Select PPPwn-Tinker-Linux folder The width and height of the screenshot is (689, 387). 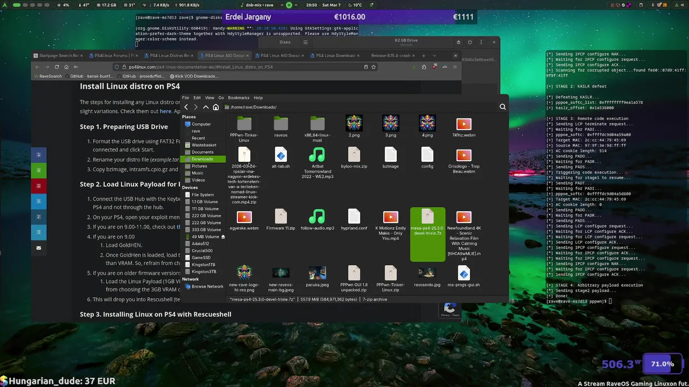[x=244, y=128]
